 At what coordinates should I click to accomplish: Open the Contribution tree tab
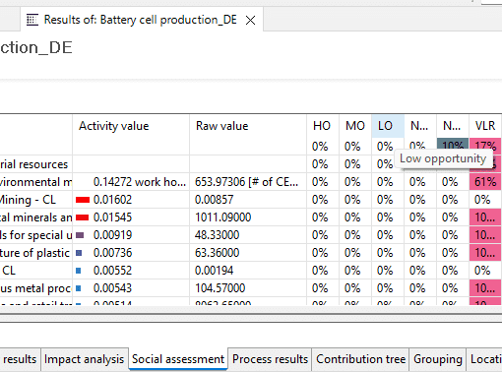(360, 359)
